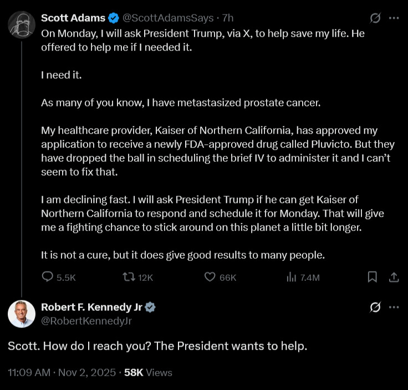Screen dimensions: 408x390
Task: Repost Scott Adams' post
Action: click(x=127, y=277)
